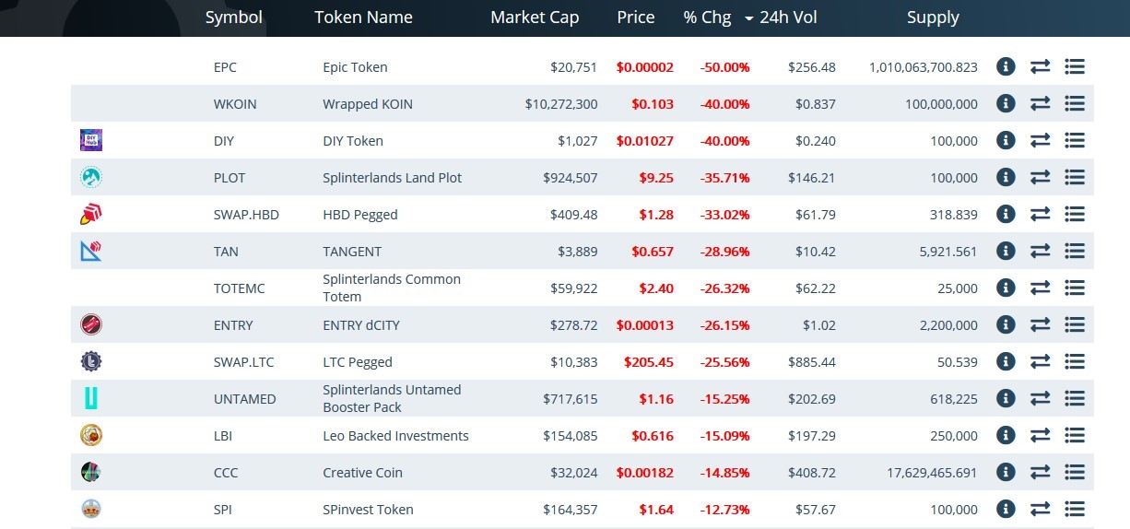Click info icon in PLOT row
The height and width of the screenshot is (529, 1130).
(1006, 177)
